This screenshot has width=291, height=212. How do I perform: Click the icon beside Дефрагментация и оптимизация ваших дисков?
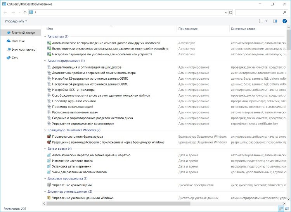coord(49,67)
